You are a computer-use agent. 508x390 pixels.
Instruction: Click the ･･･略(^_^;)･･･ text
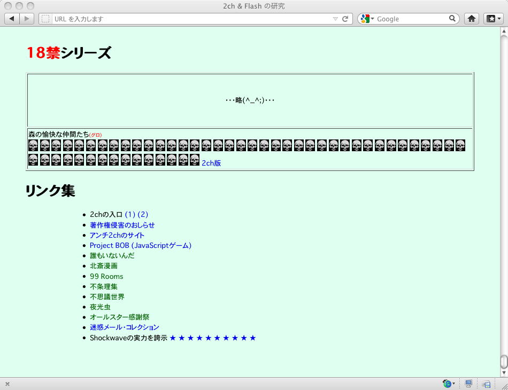tap(250, 100)
